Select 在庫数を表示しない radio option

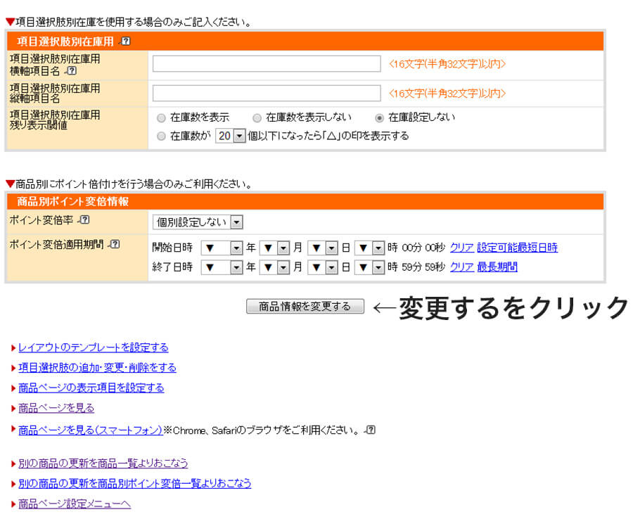pyautogui.click(x=257, y=118)
